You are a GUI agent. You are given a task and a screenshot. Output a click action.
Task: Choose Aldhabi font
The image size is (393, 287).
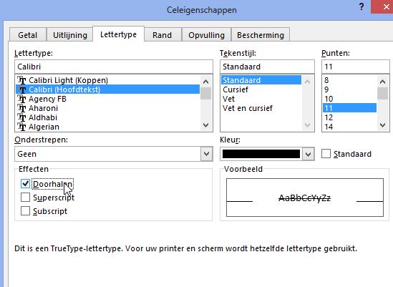(108, 117)
